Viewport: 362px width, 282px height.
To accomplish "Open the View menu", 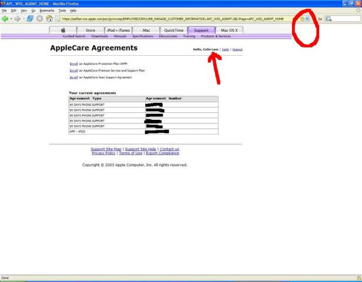I will pyautogui.click(x=24, y=11).
